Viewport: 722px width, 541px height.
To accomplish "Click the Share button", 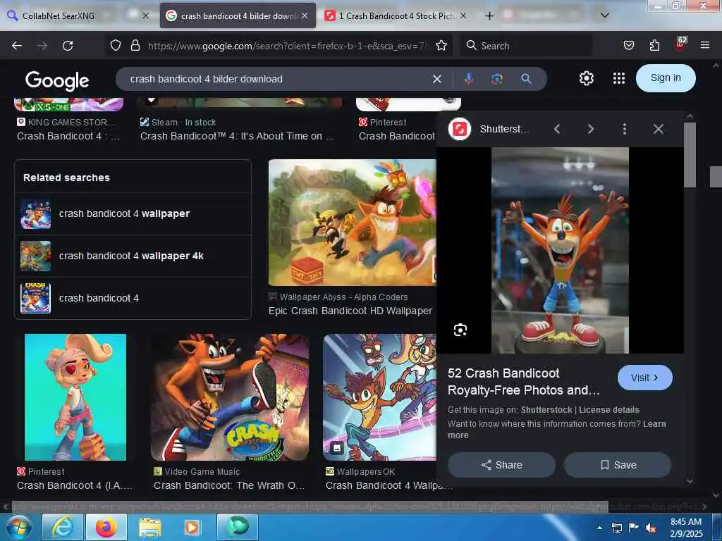I will pyautogui.click(x=501, y=465).
